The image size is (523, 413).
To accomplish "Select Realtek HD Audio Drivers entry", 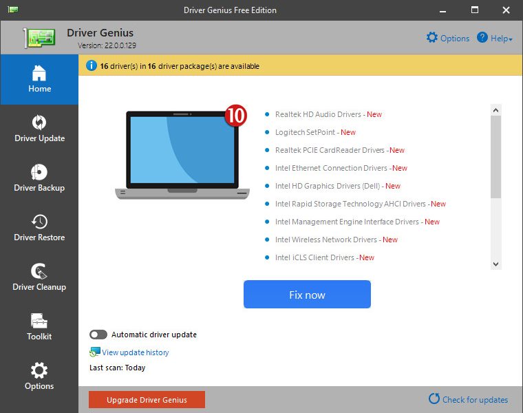I will point(318,114).
